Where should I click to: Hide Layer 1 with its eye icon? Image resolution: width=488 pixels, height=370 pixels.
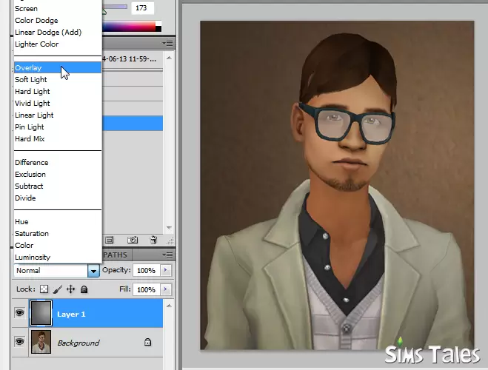click(19, 312)
